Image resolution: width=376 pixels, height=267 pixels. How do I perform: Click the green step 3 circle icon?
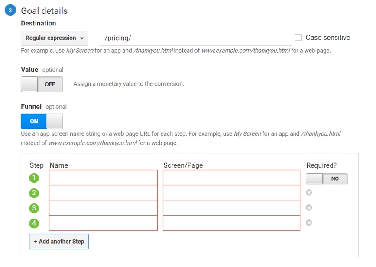coord(34,208)
